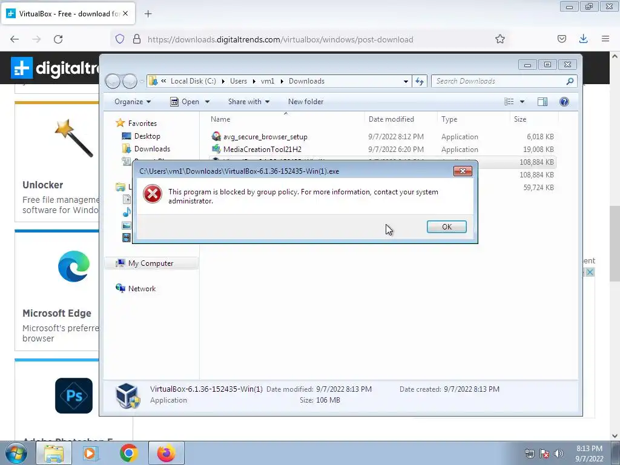Image resolution: width=620 pixels, height=465 pixels.
Task: Click the Pictures library icon in sidebar
Action: [127, 225]
